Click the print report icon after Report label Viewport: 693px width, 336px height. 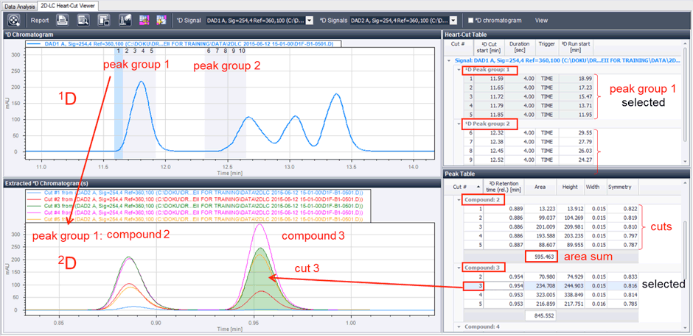tap(63, 20)
